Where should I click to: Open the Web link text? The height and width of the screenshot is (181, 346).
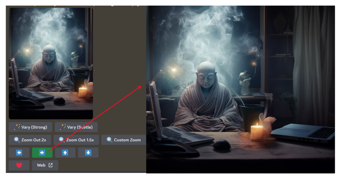tap(41, 165)
